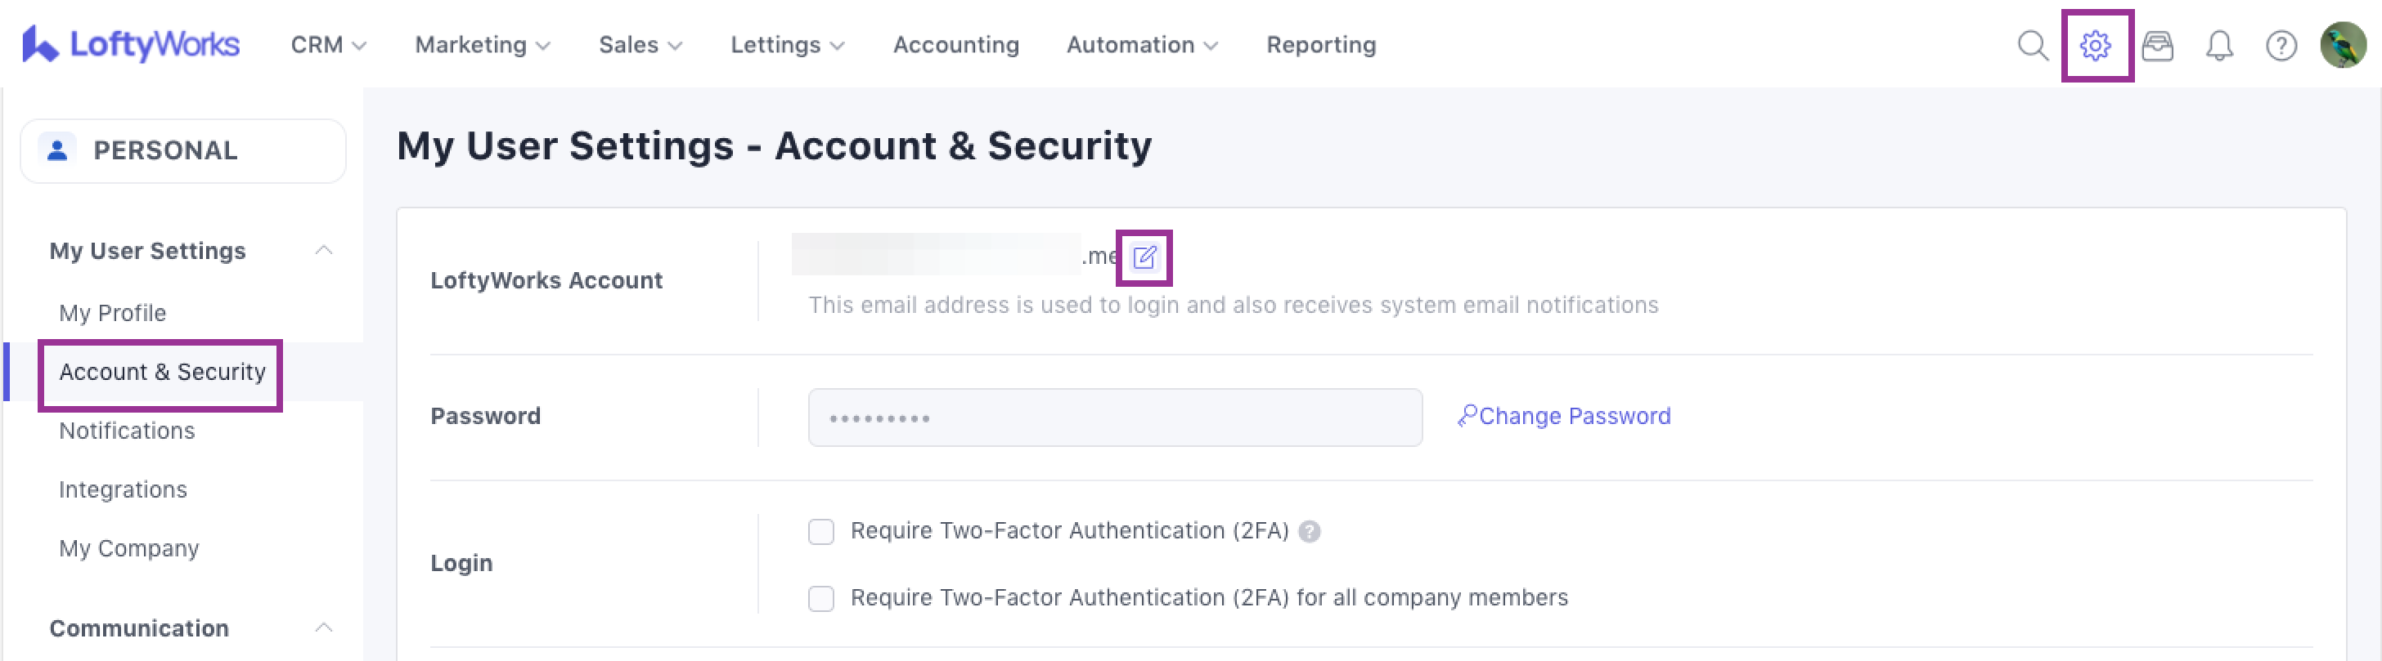Collapse the Communication section
Viewport: 2382px width, 661px height.
pos(324,628)
